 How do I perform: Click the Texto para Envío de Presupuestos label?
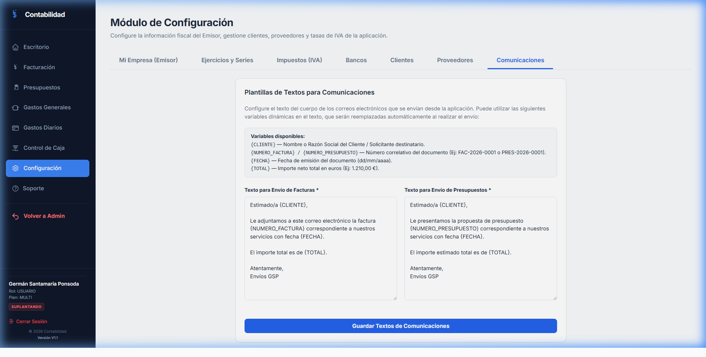click(448, 190)
